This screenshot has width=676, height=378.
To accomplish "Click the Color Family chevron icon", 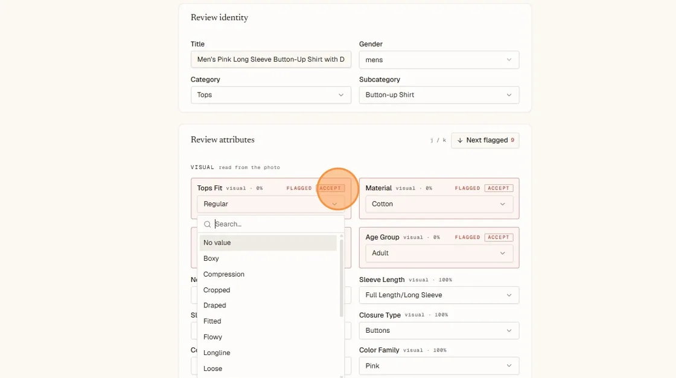I will tap(509, 366).
